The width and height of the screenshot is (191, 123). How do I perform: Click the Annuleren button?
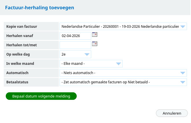(172, 113)
